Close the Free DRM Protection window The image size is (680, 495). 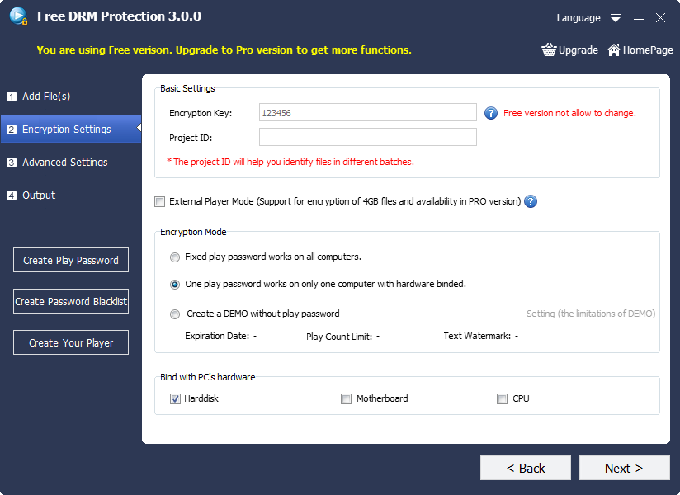660,17
